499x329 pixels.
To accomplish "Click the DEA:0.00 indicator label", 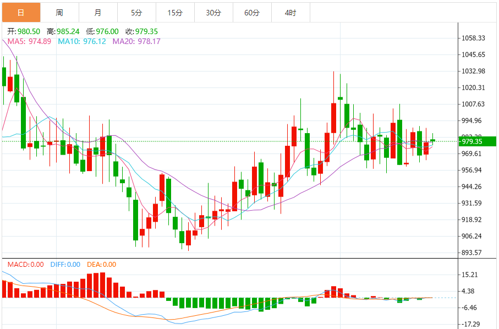I will [x=102, y=265].
